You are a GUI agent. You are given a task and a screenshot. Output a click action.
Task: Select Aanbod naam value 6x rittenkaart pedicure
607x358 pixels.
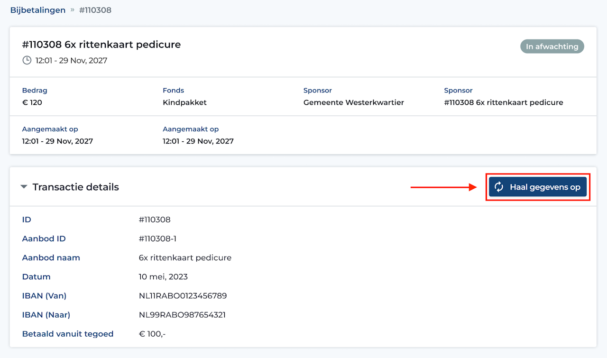tap(185, 257)
